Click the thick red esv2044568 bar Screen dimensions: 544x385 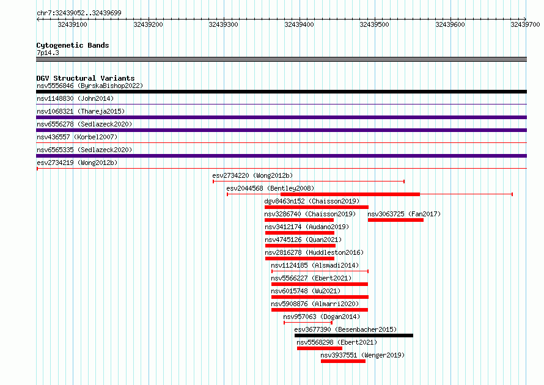[350, 194]
